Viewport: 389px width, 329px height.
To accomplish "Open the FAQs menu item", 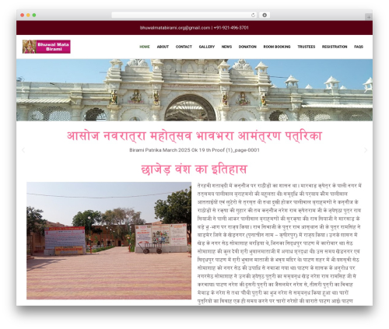I will tap(359, 47).
